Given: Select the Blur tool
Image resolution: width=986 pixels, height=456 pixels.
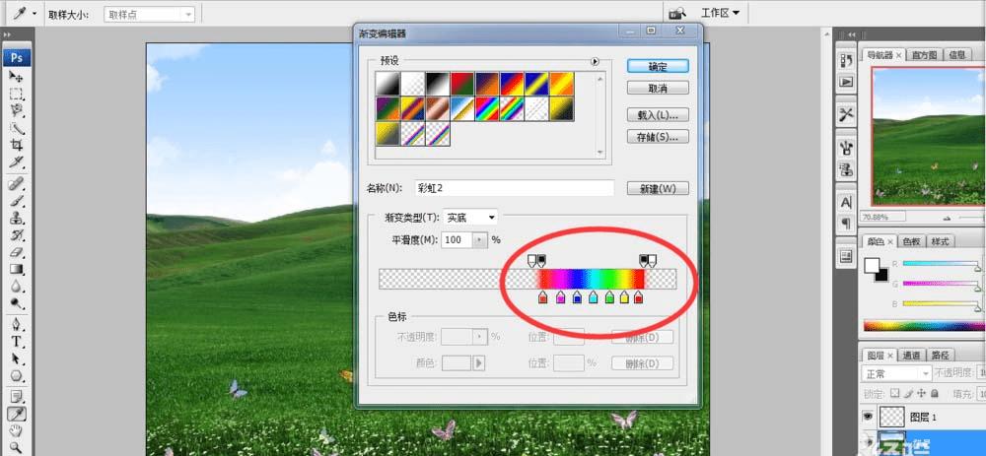Looking at the screenshot, I should [x=17, y=287].
